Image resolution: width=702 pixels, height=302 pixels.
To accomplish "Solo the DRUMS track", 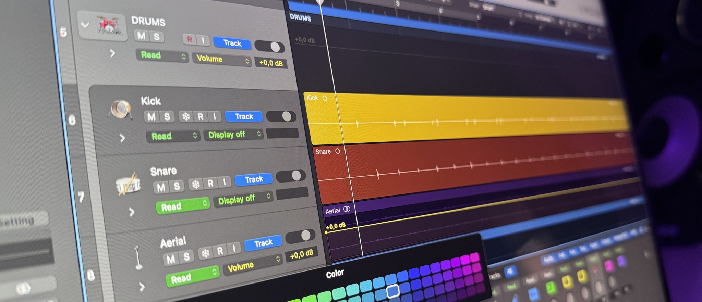I will tap(156, 37).
